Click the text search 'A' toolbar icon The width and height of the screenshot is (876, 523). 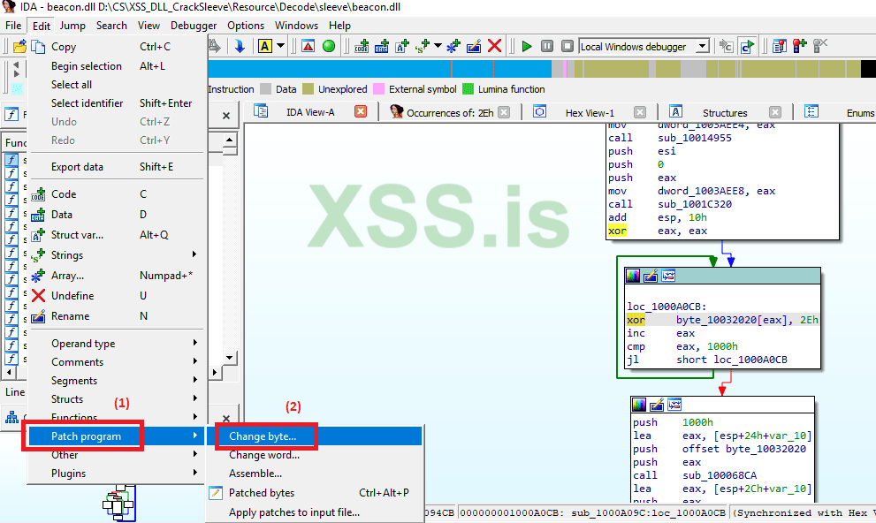click(265, 46)
